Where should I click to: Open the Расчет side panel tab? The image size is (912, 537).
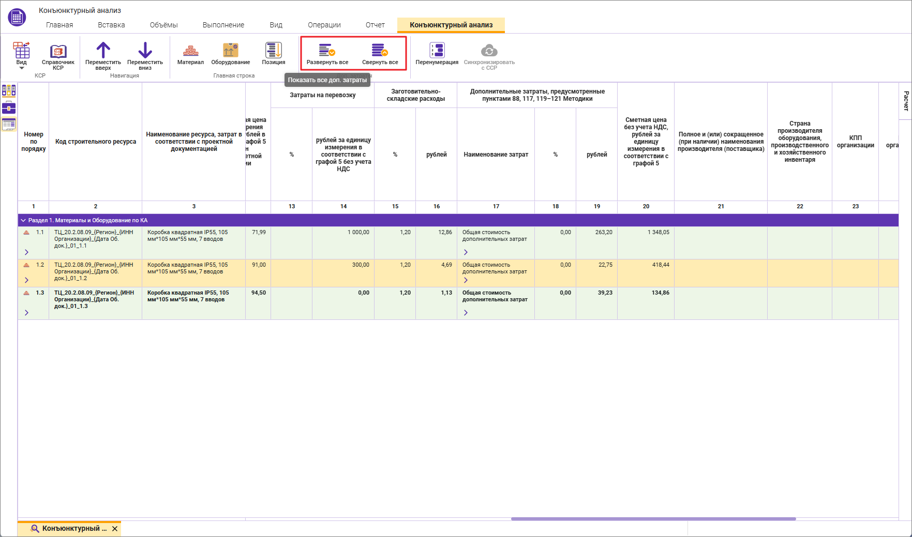906,101
